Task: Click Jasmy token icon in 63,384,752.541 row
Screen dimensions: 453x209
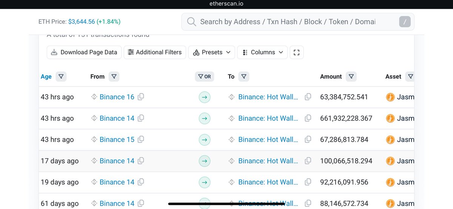Action: click(x=390, y=97)
